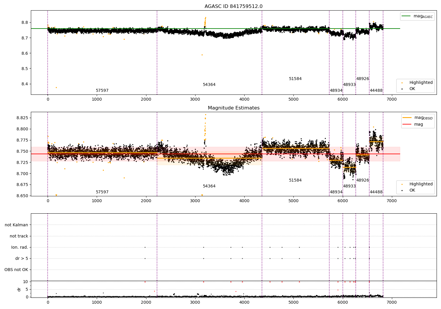
Task: Click label 57597 in the Magnitude Estimates plot
Action: (x=102, y=192)
